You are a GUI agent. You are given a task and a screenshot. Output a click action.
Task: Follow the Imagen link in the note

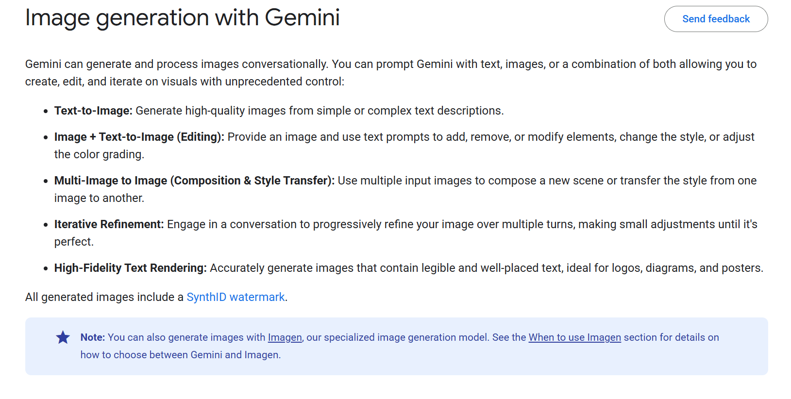pyautogui.click(x=285, y=337)
